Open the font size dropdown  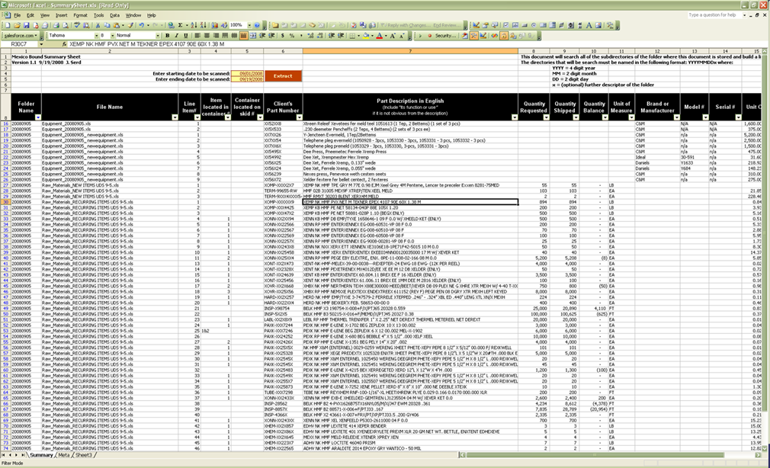[x=112, y=35]
